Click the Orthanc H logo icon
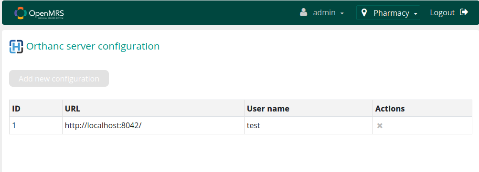The height and width of the screenshot is (172, 479). (x=16, y=47)
